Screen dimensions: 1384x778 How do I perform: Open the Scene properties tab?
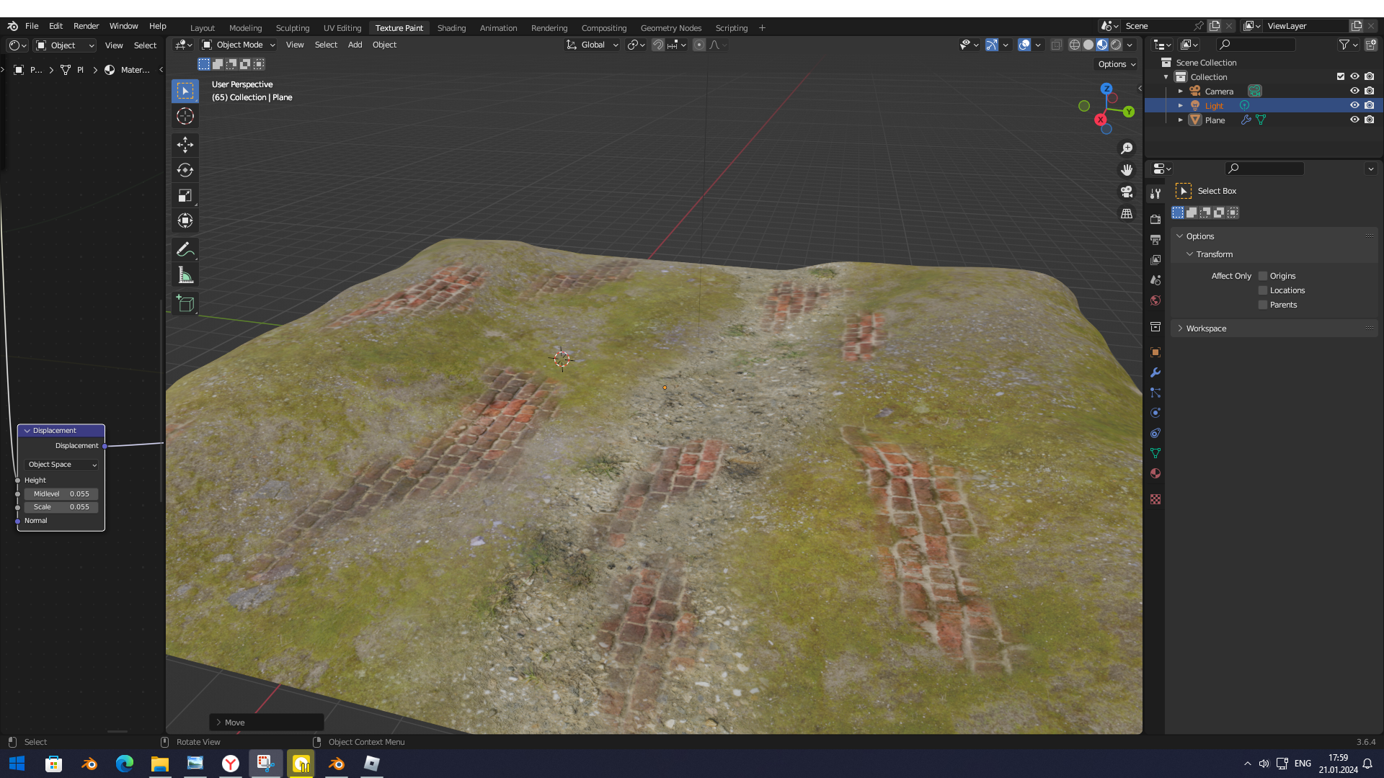[1155, 280]
